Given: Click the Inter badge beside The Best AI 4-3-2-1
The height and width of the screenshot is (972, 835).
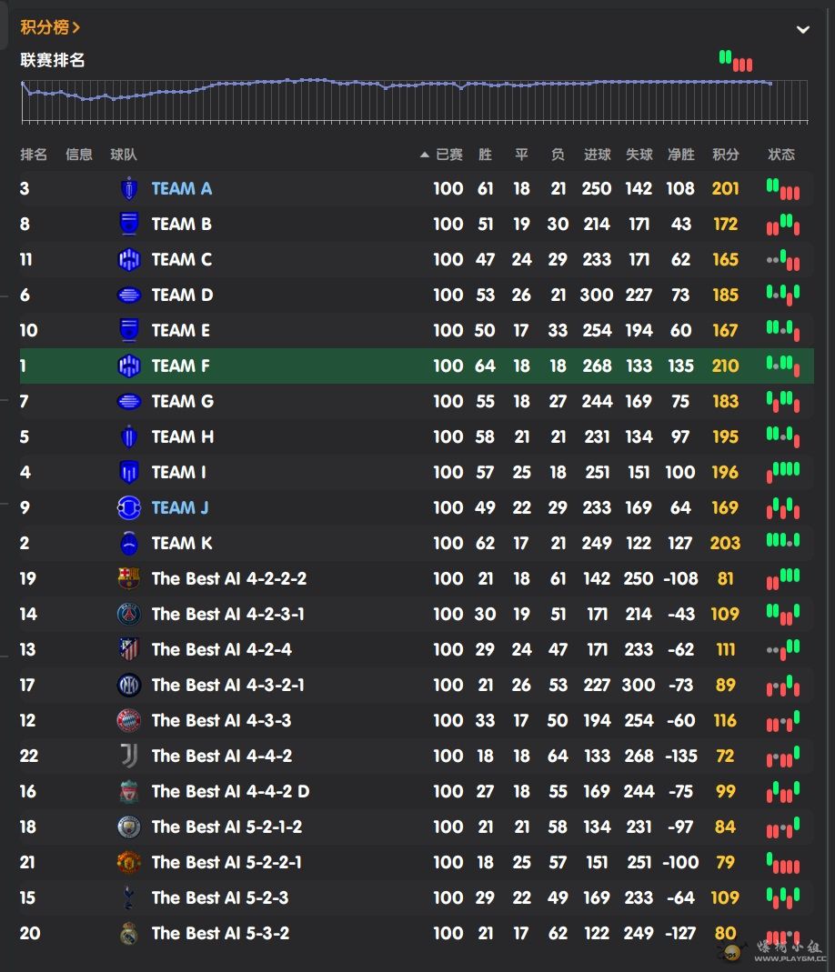Looking at the screenshot, I should click(129, 685).
